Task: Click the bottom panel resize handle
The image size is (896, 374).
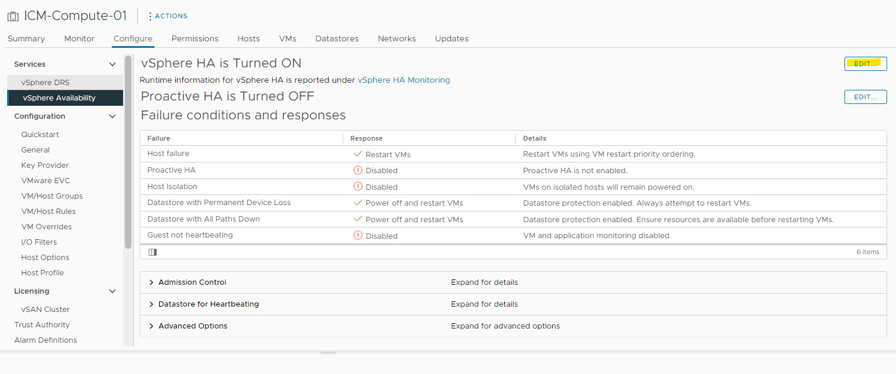Action: [328, 353]
